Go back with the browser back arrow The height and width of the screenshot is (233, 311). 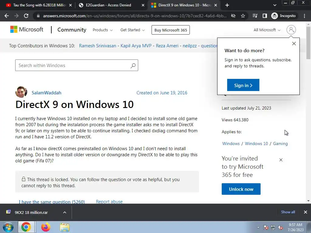[x=7, y=16]
